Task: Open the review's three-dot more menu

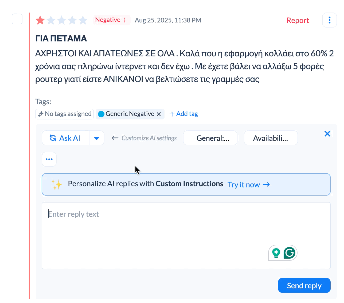Action: [330, 20]
